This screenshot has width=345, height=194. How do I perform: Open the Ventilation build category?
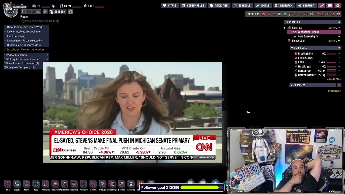55,186
